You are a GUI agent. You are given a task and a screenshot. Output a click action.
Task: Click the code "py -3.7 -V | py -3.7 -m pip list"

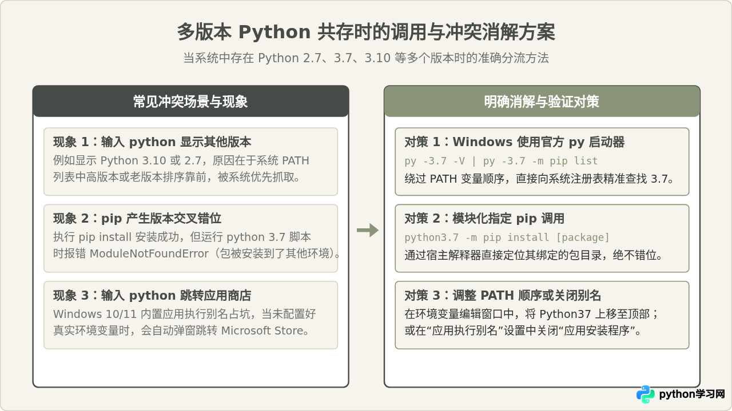501,161
